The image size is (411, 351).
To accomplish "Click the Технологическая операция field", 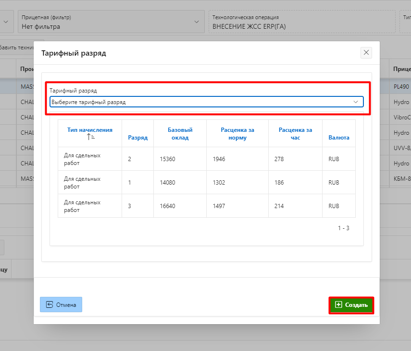I will pos(301,22).
